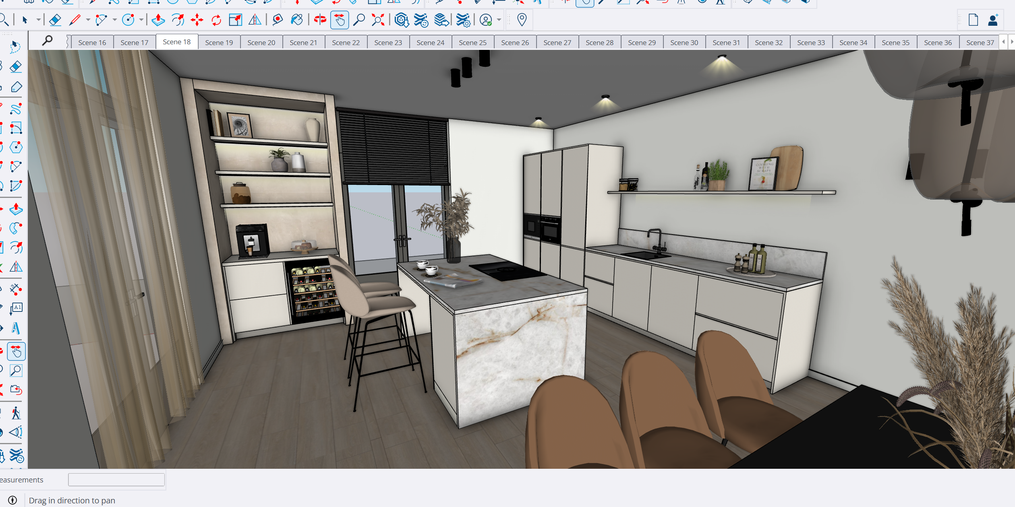The height and width of the screenshot is (507, 1015).
Task: Click the scene search magnifier button
Action: point(48,40)
